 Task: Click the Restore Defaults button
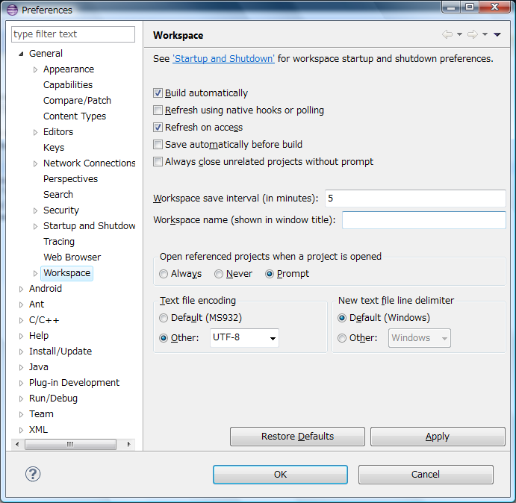[x=297, y=437]
